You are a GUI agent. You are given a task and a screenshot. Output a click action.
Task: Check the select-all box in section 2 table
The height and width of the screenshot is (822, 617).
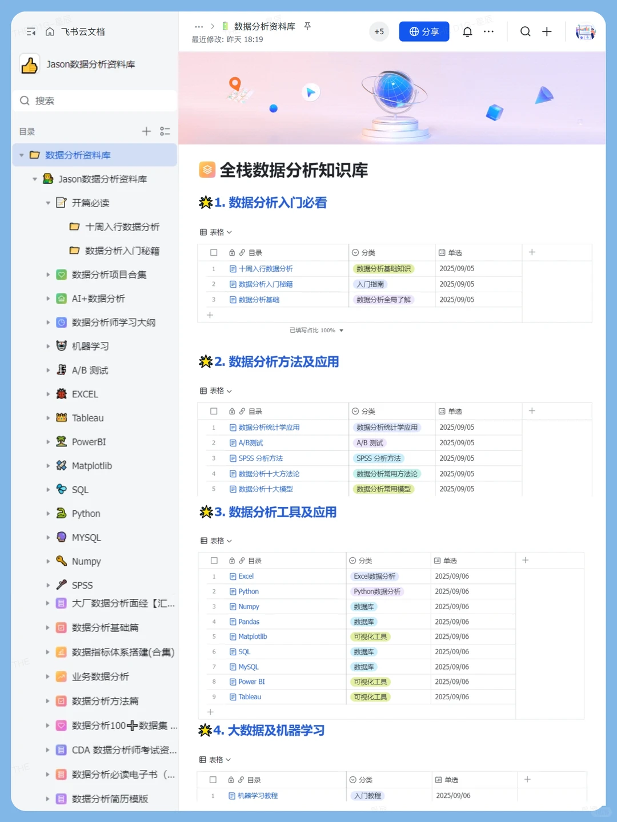tap(214, 411)
